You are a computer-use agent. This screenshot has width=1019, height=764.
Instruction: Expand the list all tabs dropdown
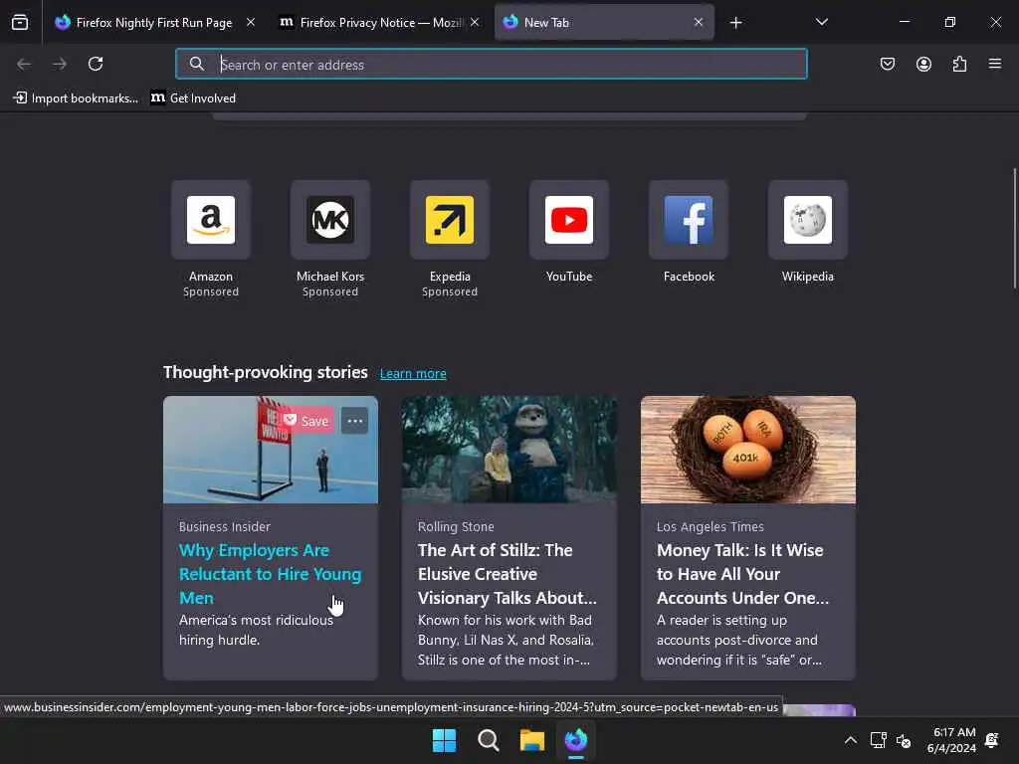(822, 22)
